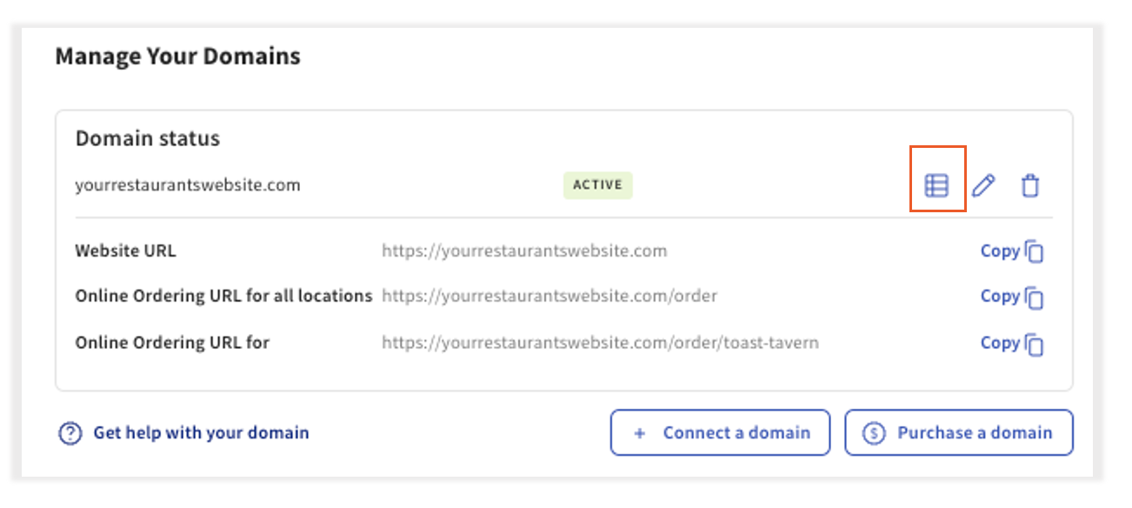The width and height of the screenshot is (1132, 508).
Task: Open the Get help with your domain link
Action: pyautogui.click(x=200, y=432)
